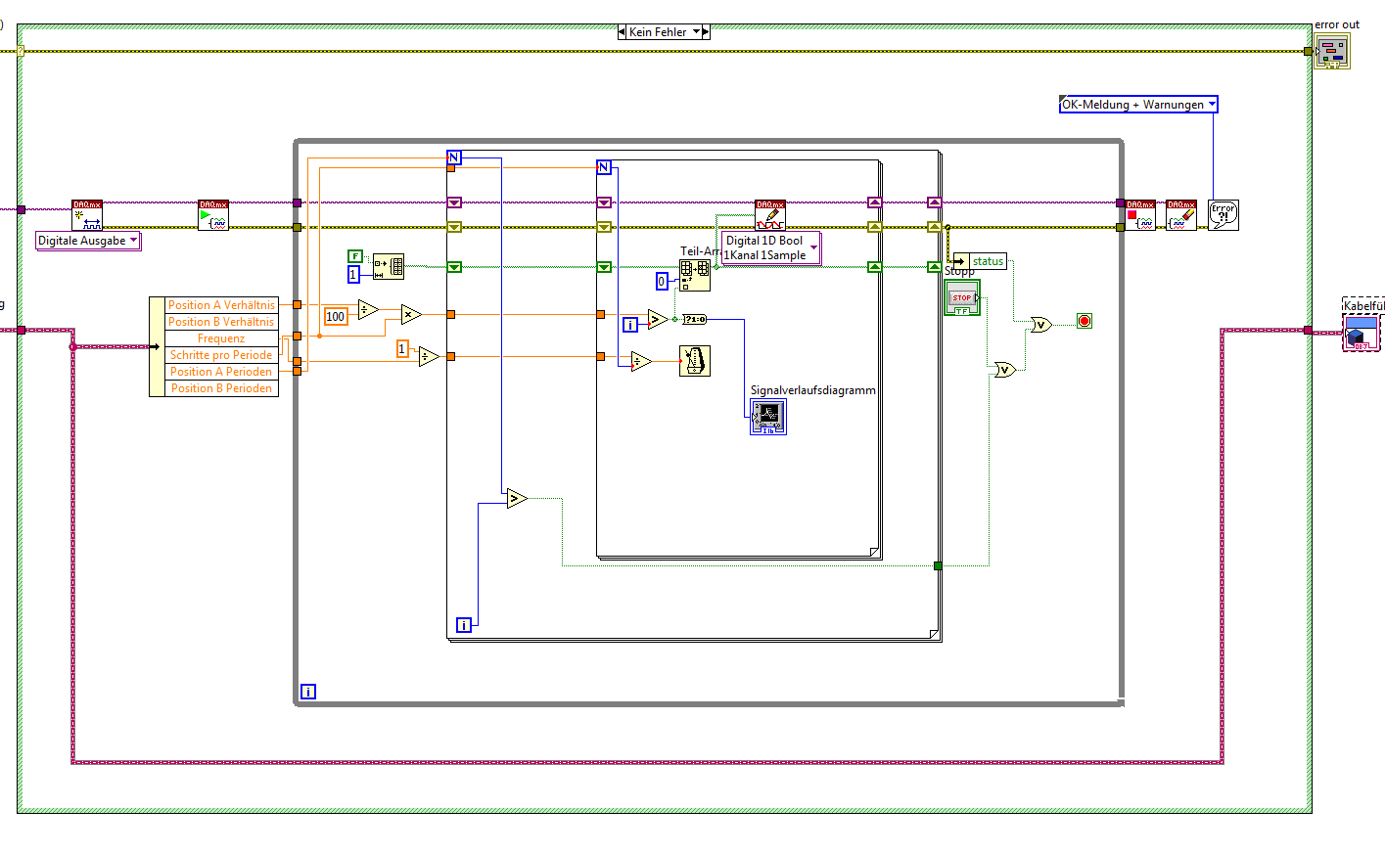The image size is (1385, 854).
Task: Click the DAQmx Create Channel VI icon
Action: coord(87,215)
